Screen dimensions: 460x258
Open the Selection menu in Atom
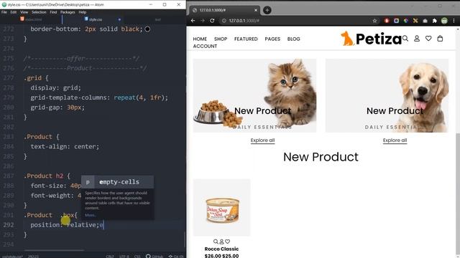[x=39, y=12]
